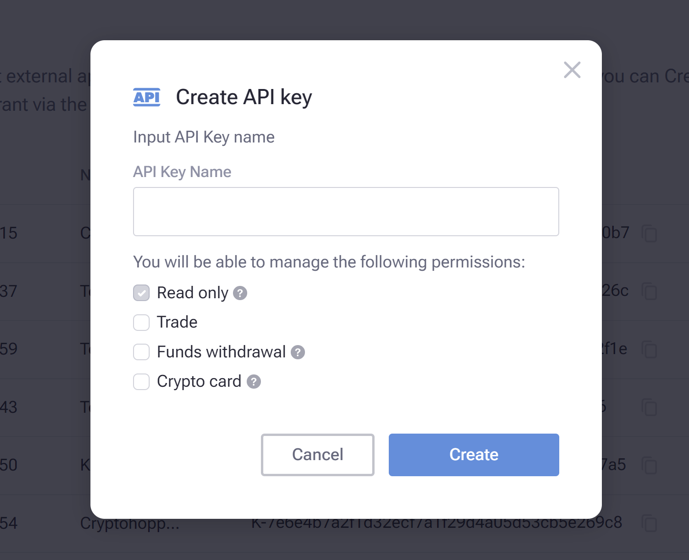Open the Read only help tooltip icon
This screenshot has height=560, width=689.
pyautogui.click(x=240, y=293)
